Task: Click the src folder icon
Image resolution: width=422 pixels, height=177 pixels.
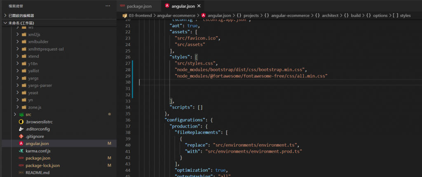Action: coord(21,114)
